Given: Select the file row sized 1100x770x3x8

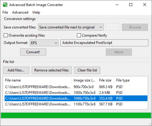Looking at the screenshot, I should (76, 104).
